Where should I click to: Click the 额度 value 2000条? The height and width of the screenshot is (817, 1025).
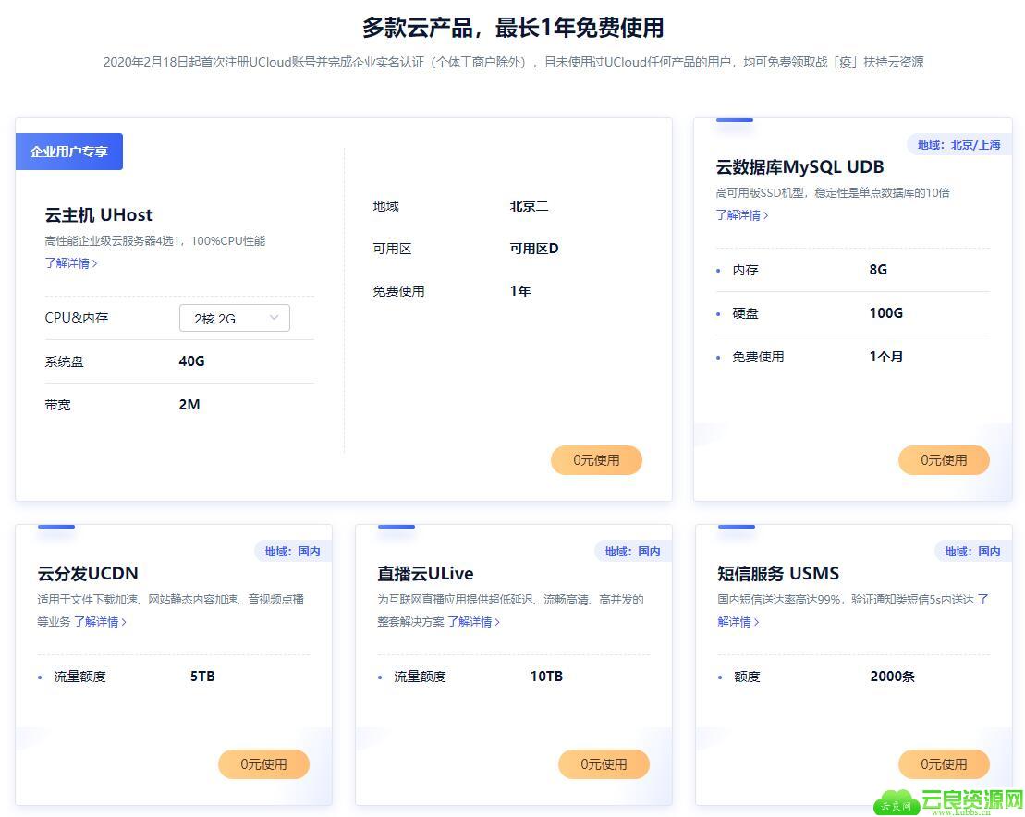click(x=892, y=677)
